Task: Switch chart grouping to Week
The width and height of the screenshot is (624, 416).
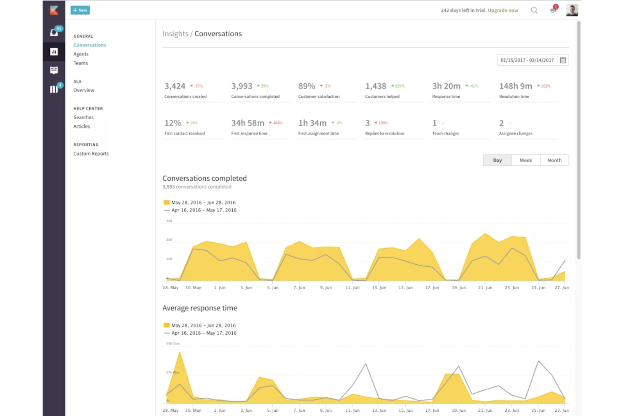Action: [x=526, y=160]
